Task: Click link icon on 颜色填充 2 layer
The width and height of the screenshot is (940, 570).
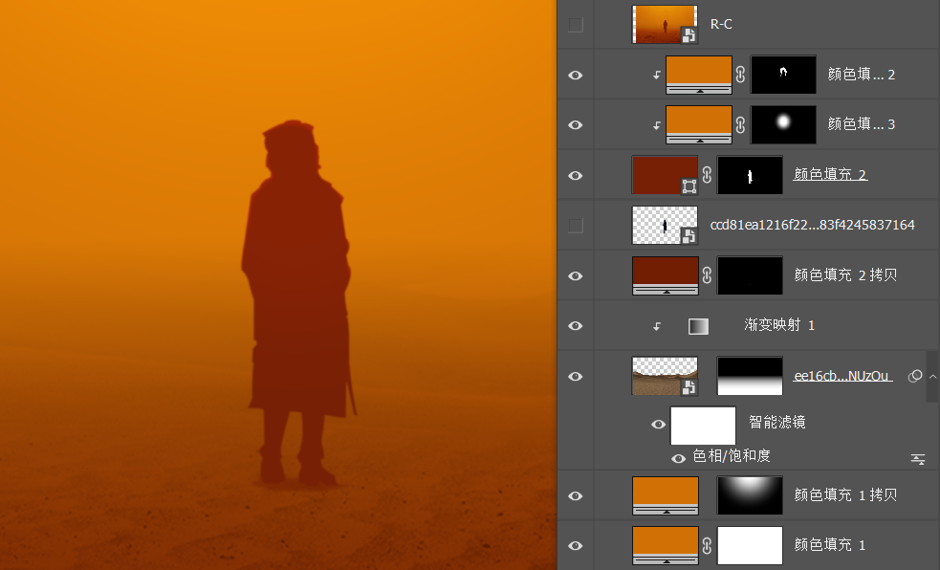Action: click(x=707, y=175)
